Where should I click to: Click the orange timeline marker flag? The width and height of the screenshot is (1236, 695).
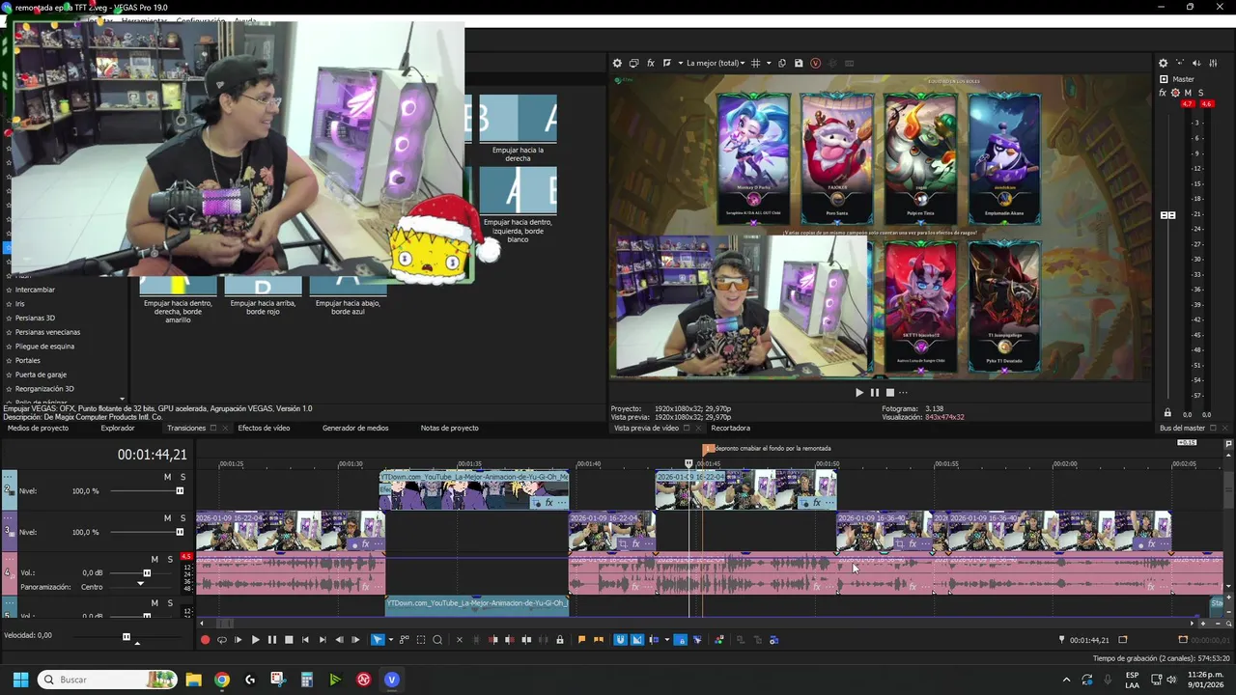tap(708, 449)
